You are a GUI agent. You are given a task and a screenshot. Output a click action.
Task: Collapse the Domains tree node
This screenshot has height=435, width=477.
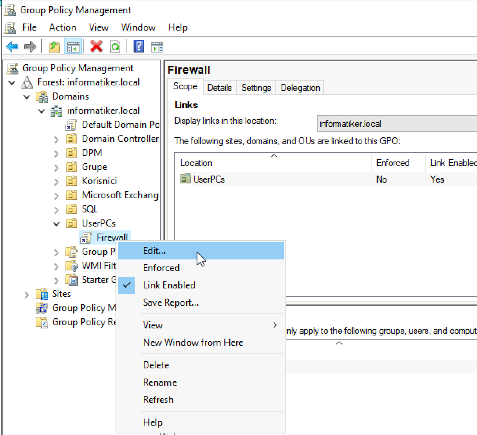pyautogui.click(x=27, y=97)
